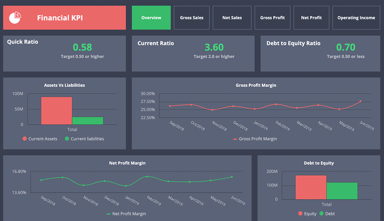Click the Financial KPI title text
The height and width of the screenshot is (221, 384).
pos(60,18)
